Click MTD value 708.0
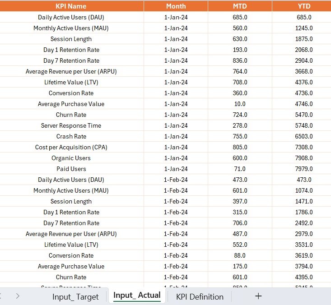 [x=240, y=82]
